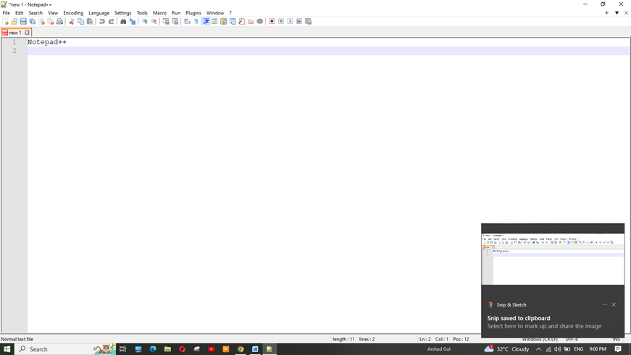Dismiss the Snip & Sketch notification
The width and height of the screenshot is (631, 355).
coord(614,305)
